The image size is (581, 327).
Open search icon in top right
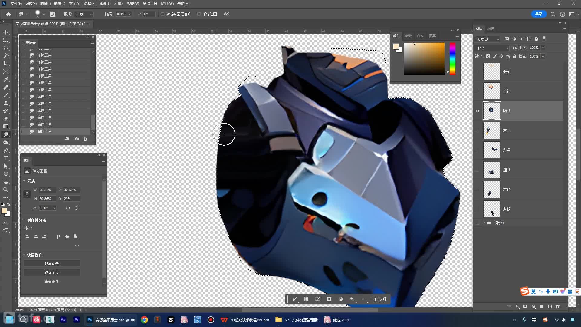pos(553,14)
